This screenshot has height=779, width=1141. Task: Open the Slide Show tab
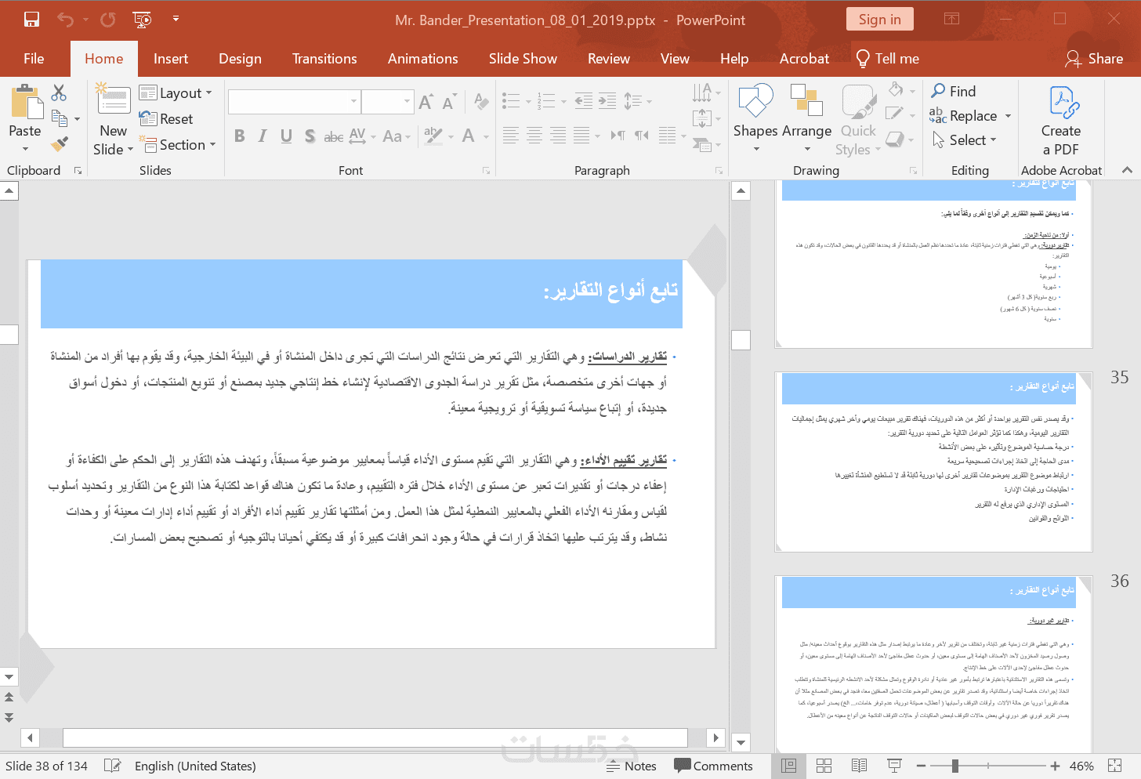click(523, 59)
